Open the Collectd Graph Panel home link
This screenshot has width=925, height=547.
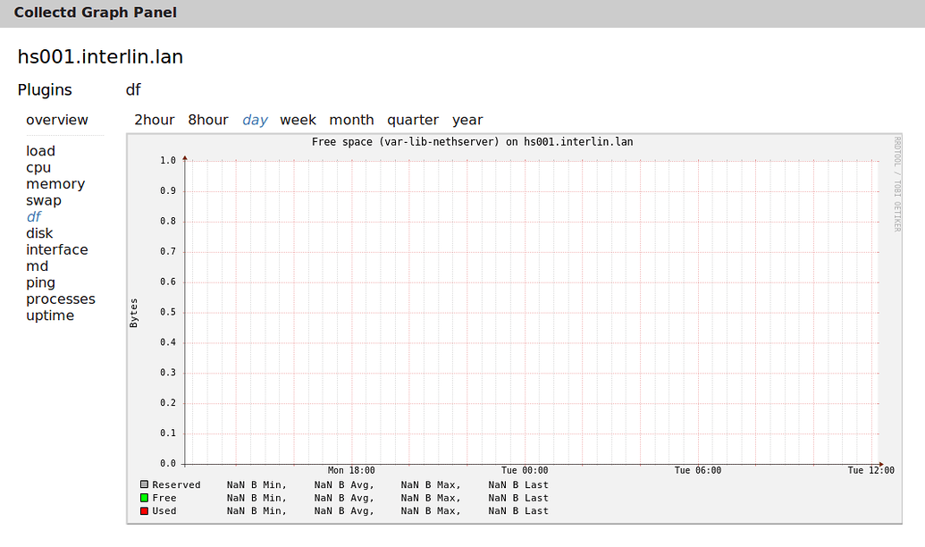[x=95, y=13]
